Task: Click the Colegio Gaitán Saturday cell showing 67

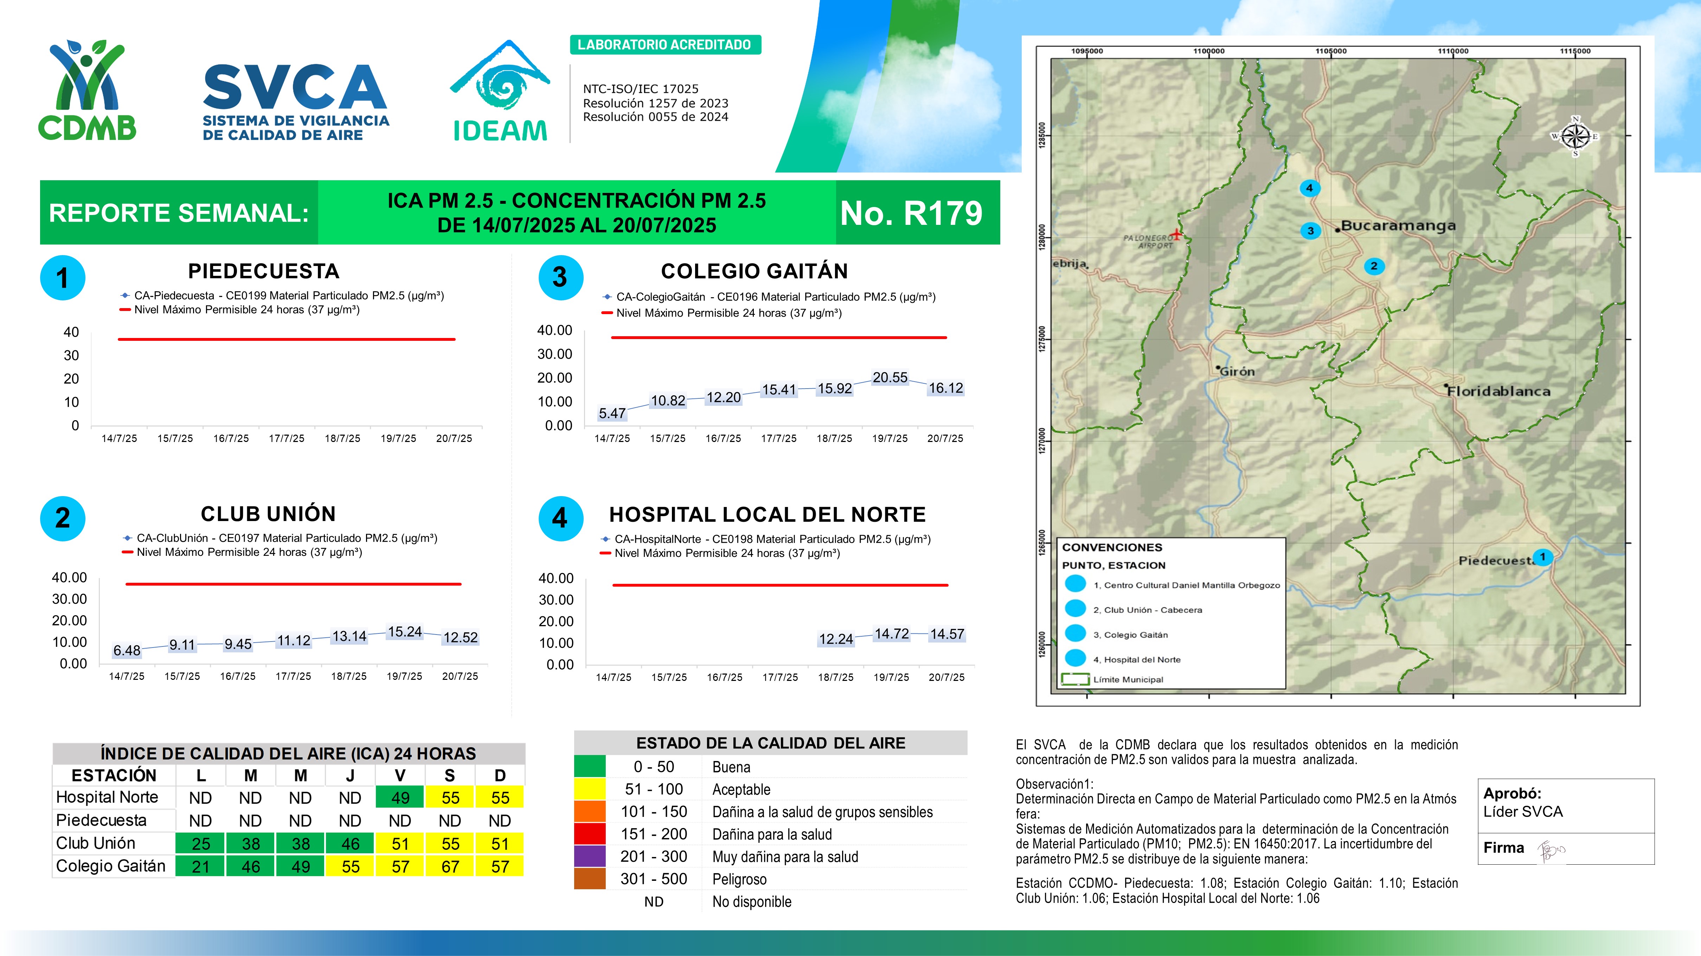Action: click(x=450, y=866)
